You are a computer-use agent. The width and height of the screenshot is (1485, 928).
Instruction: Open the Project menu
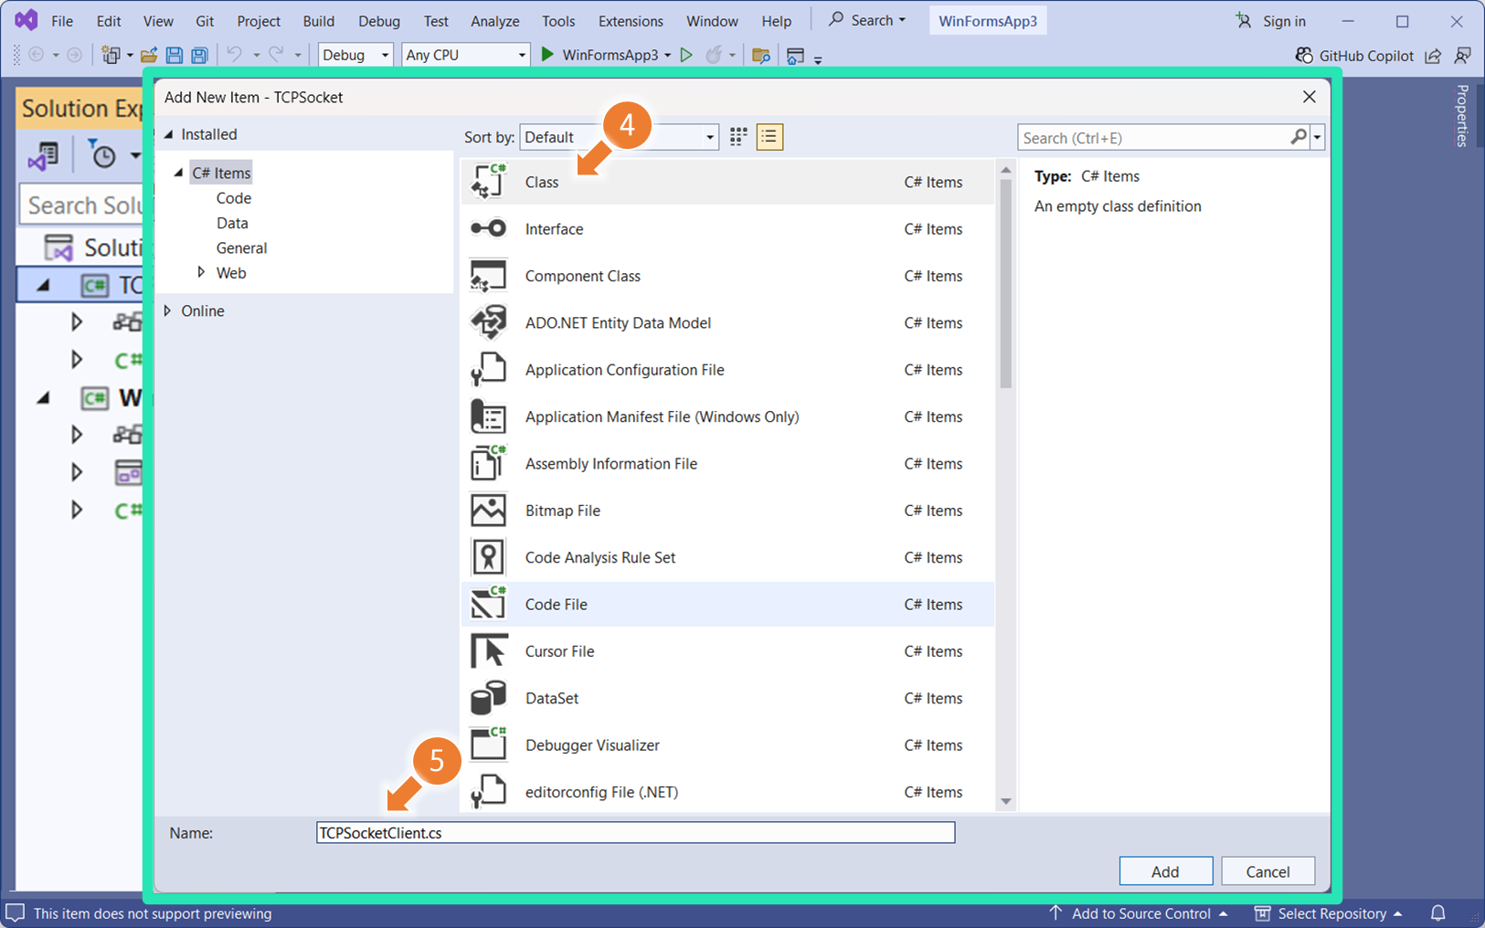[x=259, y=20]
